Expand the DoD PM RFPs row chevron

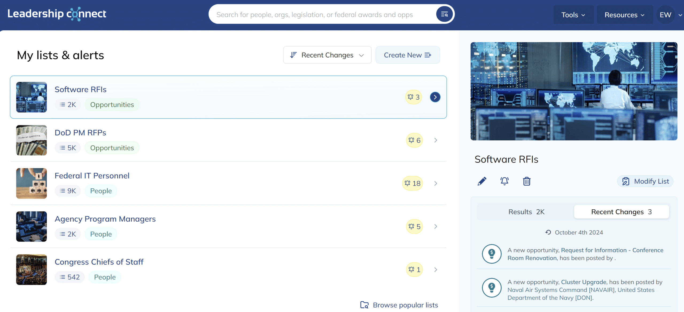436,140
